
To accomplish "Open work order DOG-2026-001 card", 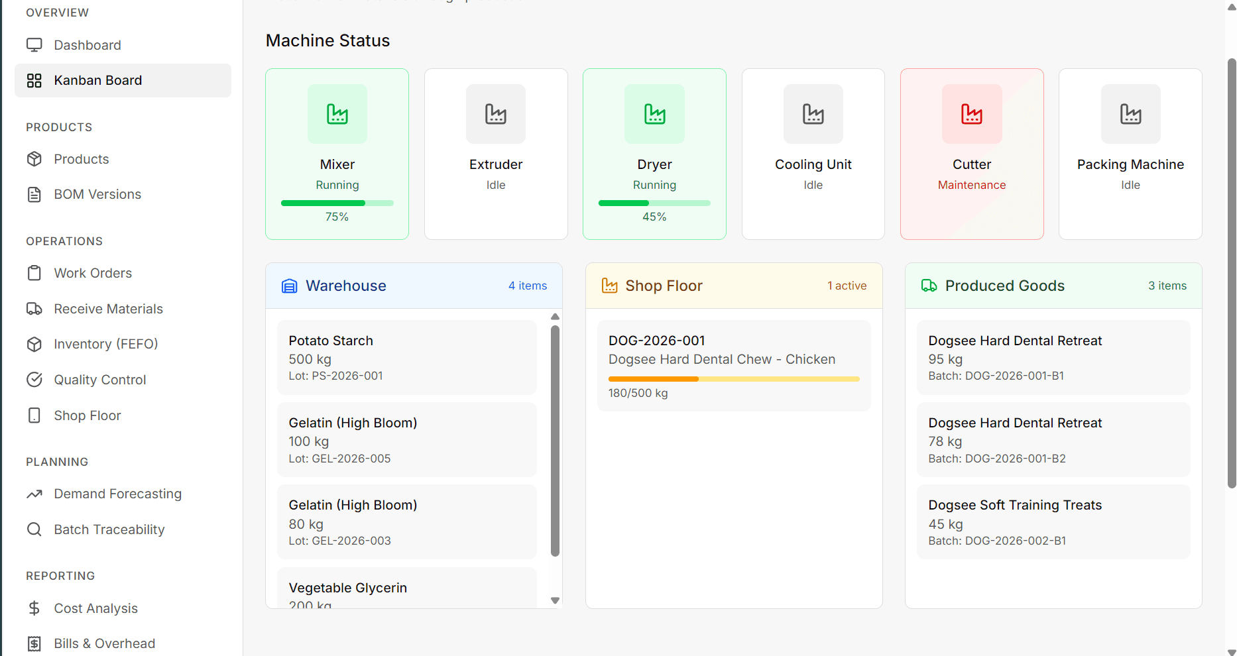I will pyautogui.click(x=733, y=365).
